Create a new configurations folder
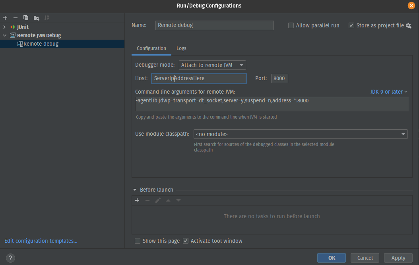The image size is (419, 265). pos(35,17)
